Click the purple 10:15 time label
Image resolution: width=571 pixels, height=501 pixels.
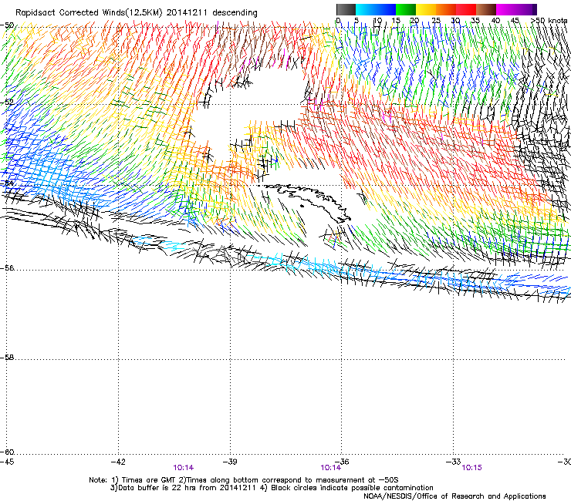[x=471, y=468]
